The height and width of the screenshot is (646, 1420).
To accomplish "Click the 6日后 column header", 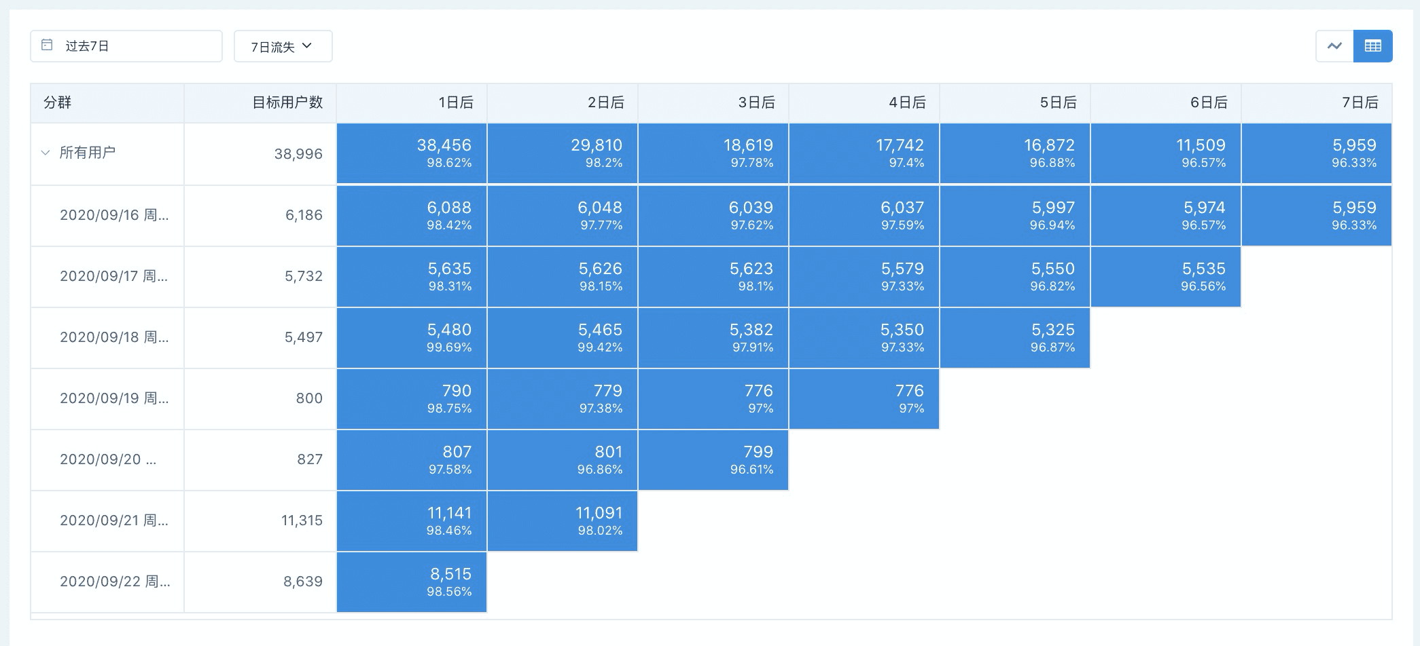I will pyautogui.click(x=1166, y=103).
